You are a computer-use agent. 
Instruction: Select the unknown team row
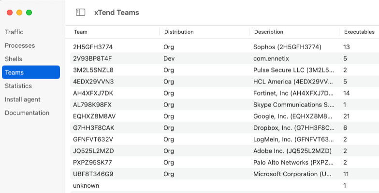pos(224,185)
